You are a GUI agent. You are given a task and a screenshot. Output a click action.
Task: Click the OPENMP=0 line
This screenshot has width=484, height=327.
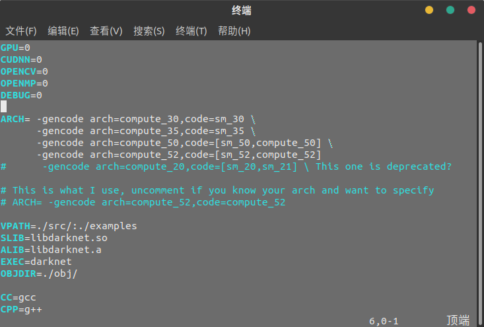pos(24,83)
